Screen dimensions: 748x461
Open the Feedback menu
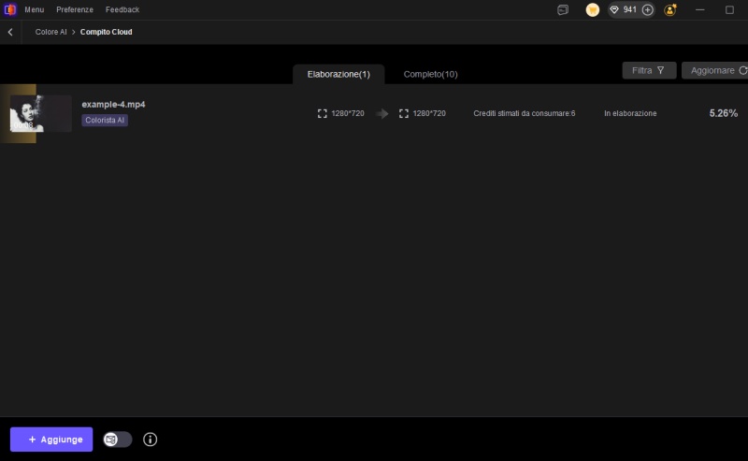[x=122, y=9]
